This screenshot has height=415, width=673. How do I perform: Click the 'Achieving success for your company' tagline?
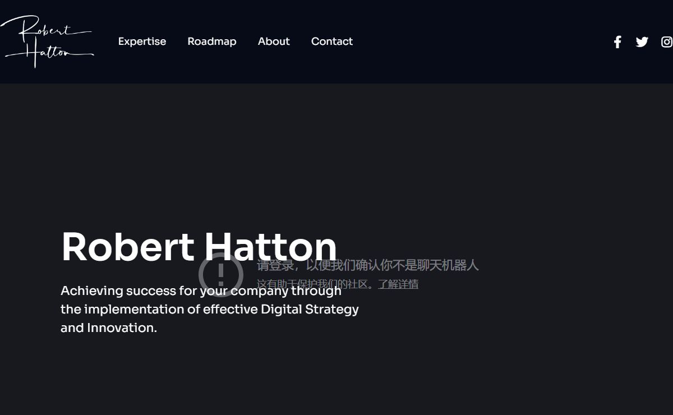[x=210, y=309]
